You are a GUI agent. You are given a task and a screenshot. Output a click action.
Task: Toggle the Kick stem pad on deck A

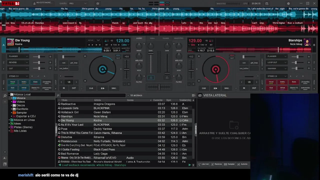point(12,88)
